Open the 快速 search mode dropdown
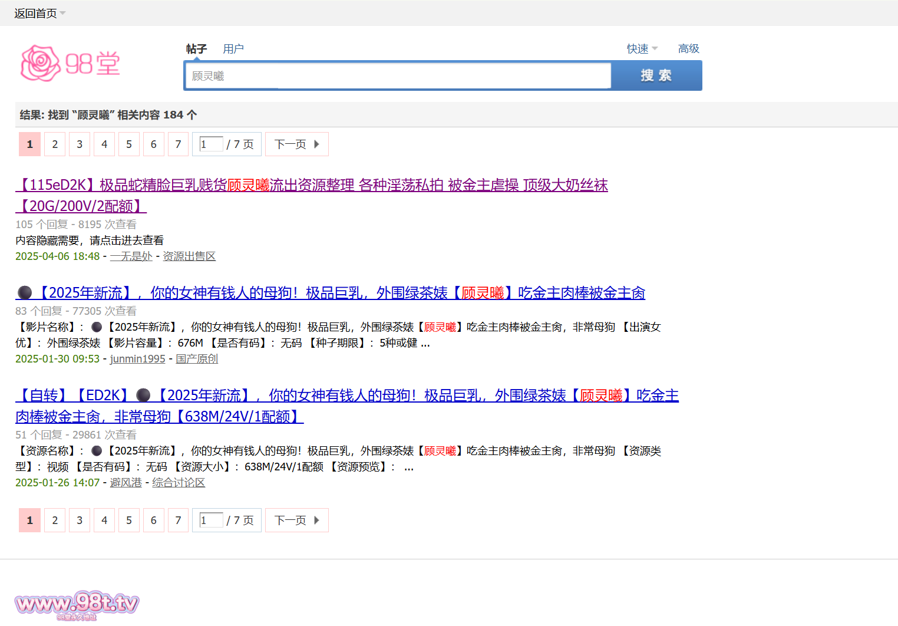Screen dimensions: 898x626 tap(642, 48)
